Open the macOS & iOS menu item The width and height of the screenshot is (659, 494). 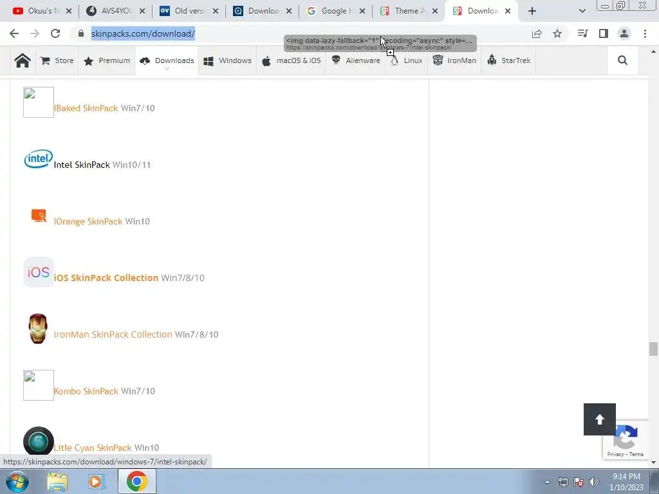click(x=292, y=60)
